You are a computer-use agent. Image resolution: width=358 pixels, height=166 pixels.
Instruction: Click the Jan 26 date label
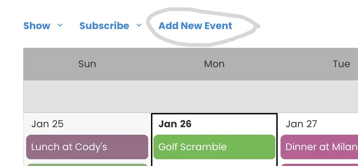(175, 124)
